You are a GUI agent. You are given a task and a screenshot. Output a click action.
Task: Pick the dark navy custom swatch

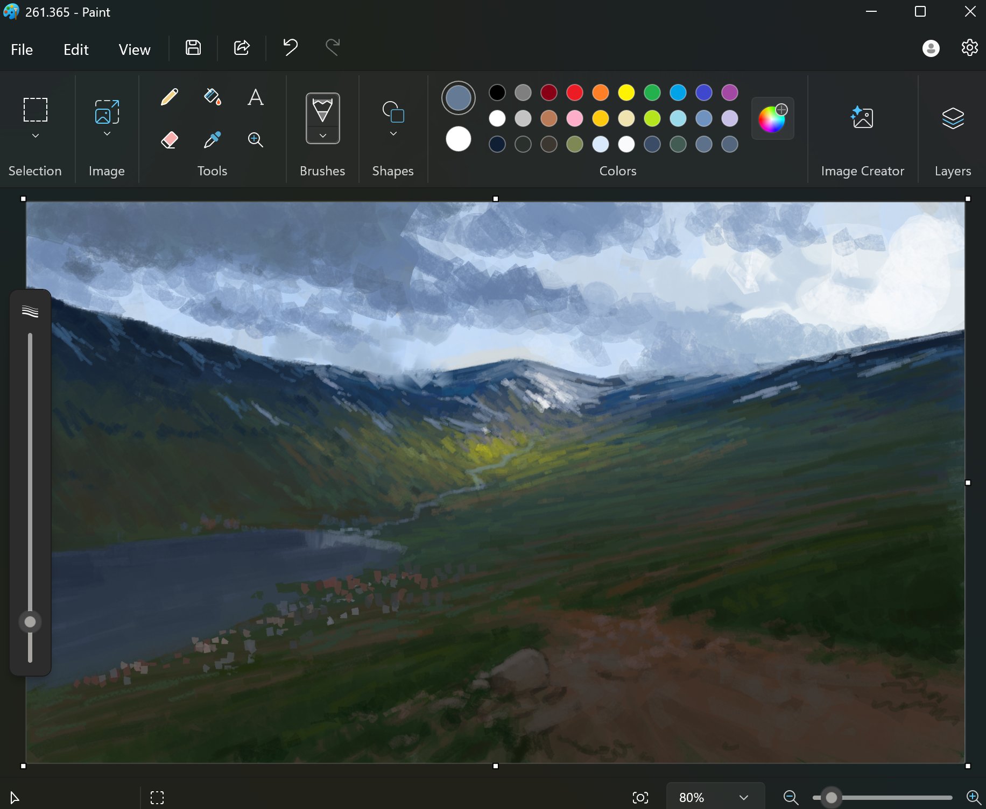click(x=497, y=144)
